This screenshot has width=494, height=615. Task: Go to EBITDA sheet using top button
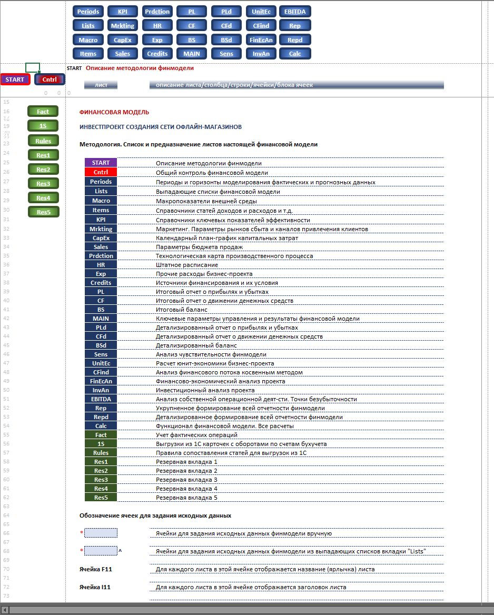coord(295,12)
